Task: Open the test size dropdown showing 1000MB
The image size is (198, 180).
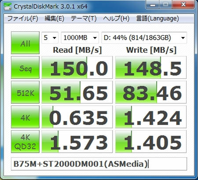Action: (80, 38)
